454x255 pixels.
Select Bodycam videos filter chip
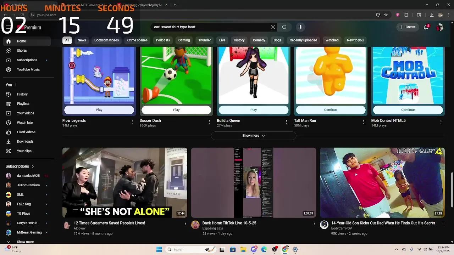point(106,40)
